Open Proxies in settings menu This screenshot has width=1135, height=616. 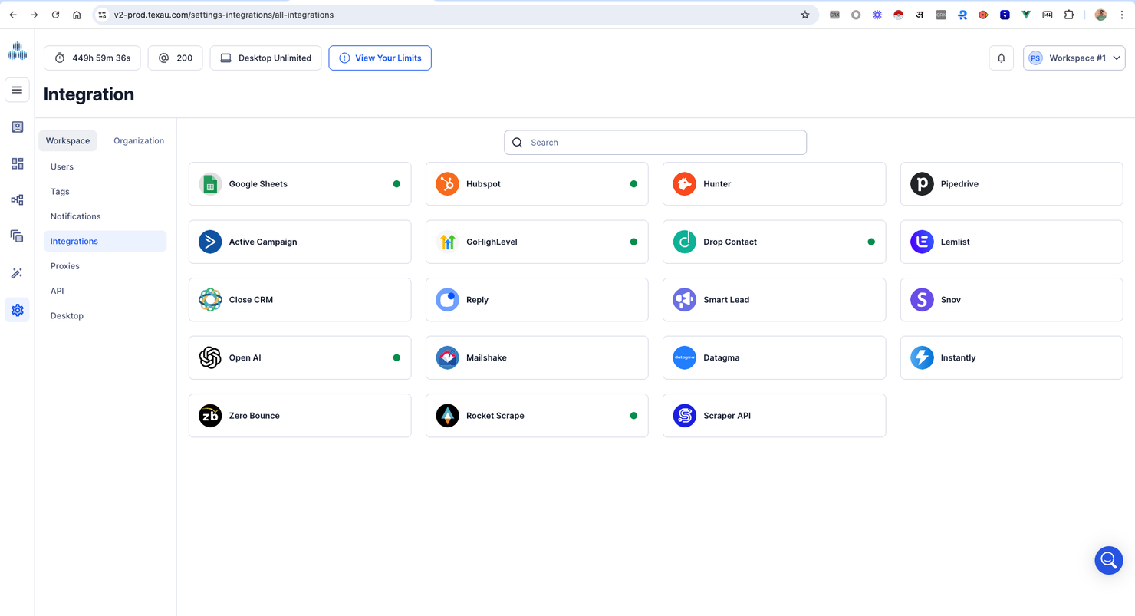[65, 266]
